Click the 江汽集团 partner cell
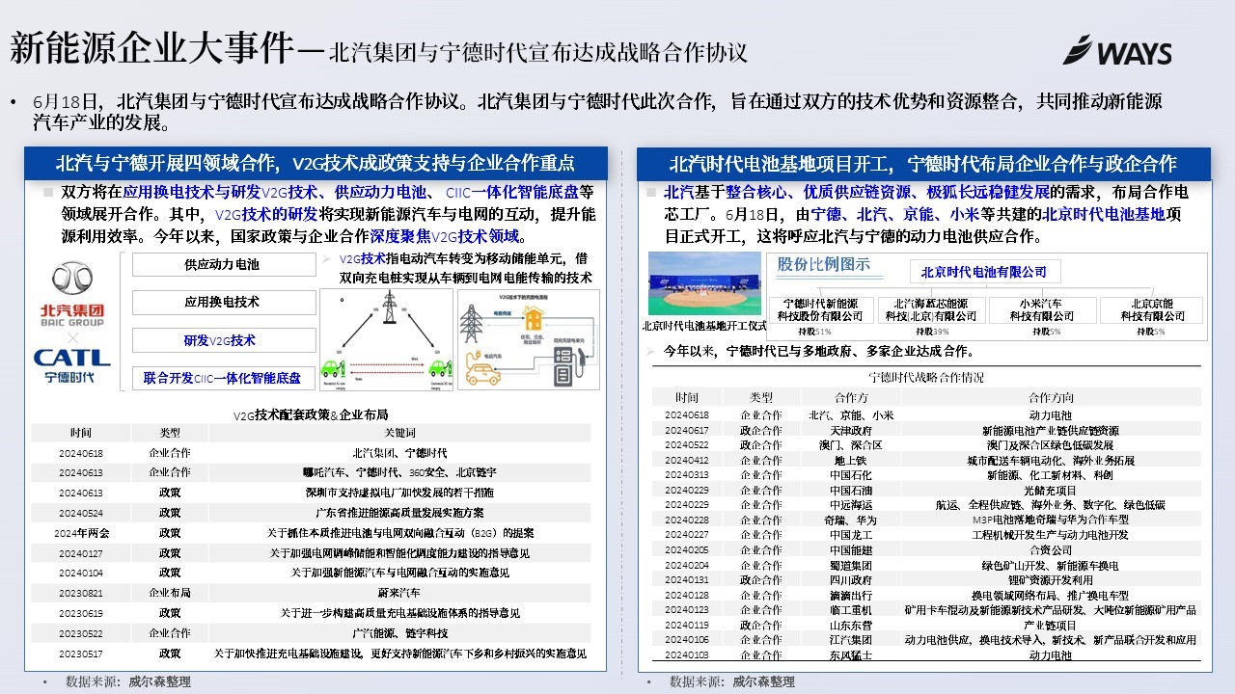Viewport: 1235px width, 694px height. tap(850, 640)
